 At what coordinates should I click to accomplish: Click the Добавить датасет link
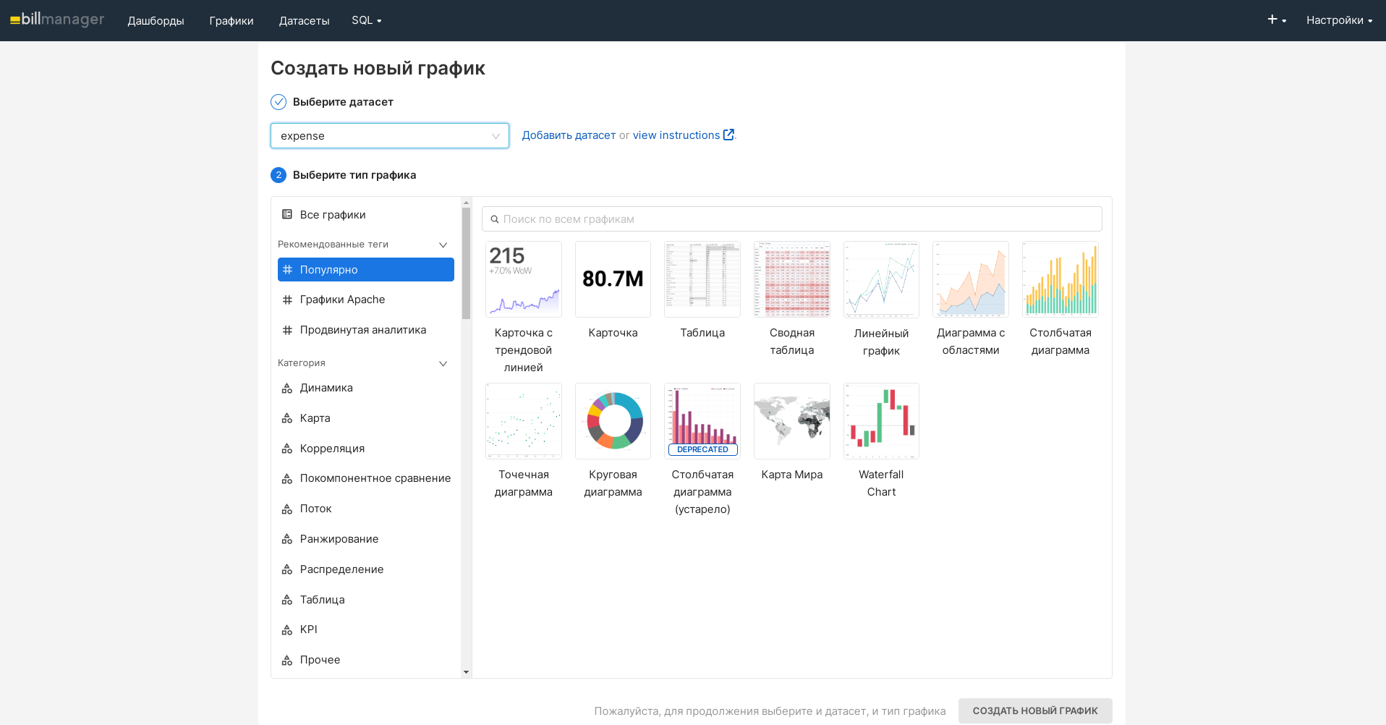coord(569,135)
